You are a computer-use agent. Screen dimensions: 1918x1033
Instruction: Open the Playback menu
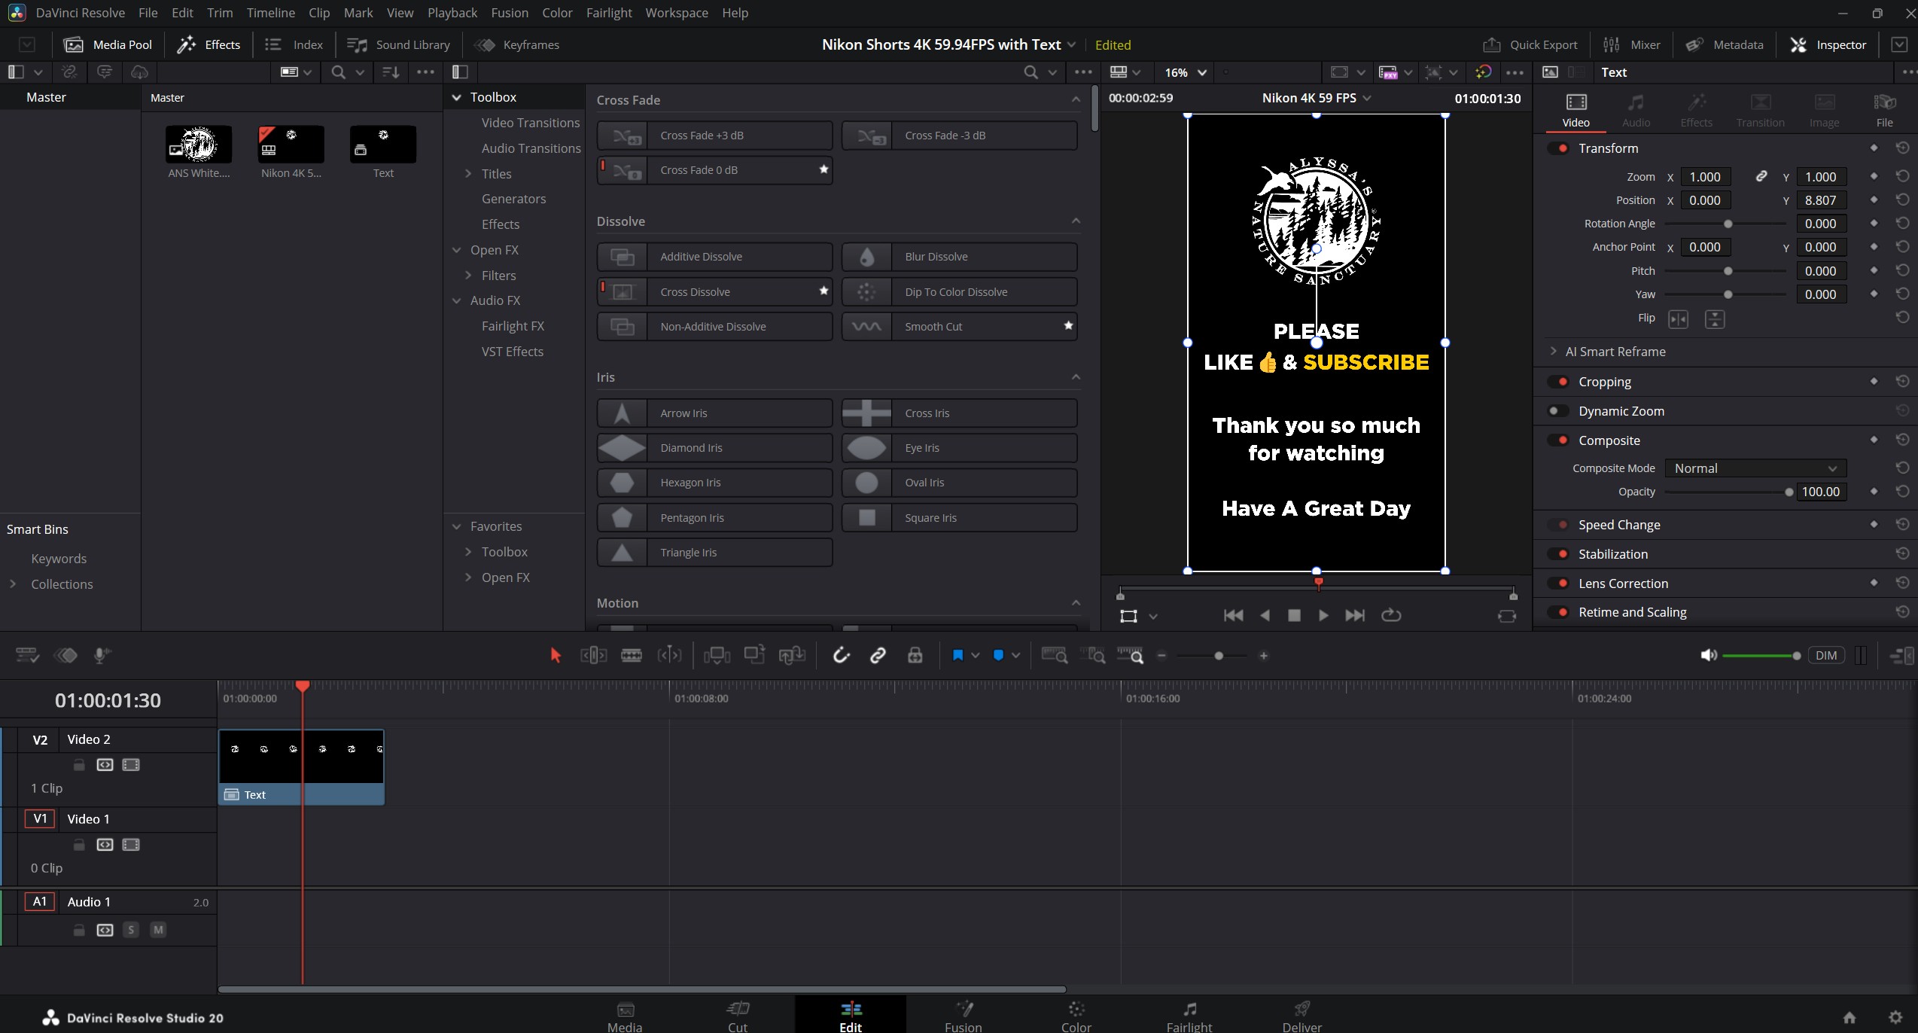pos(452,13)
